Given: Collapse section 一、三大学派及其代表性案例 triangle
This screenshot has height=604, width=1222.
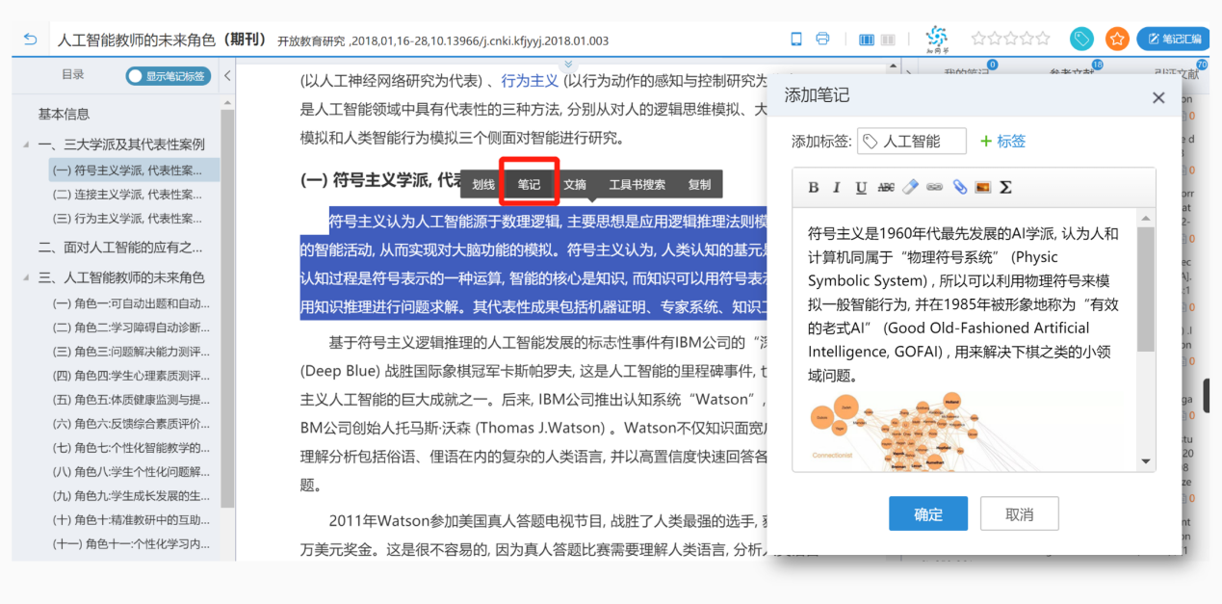Looking at the screenshot, I should [26, 144].
